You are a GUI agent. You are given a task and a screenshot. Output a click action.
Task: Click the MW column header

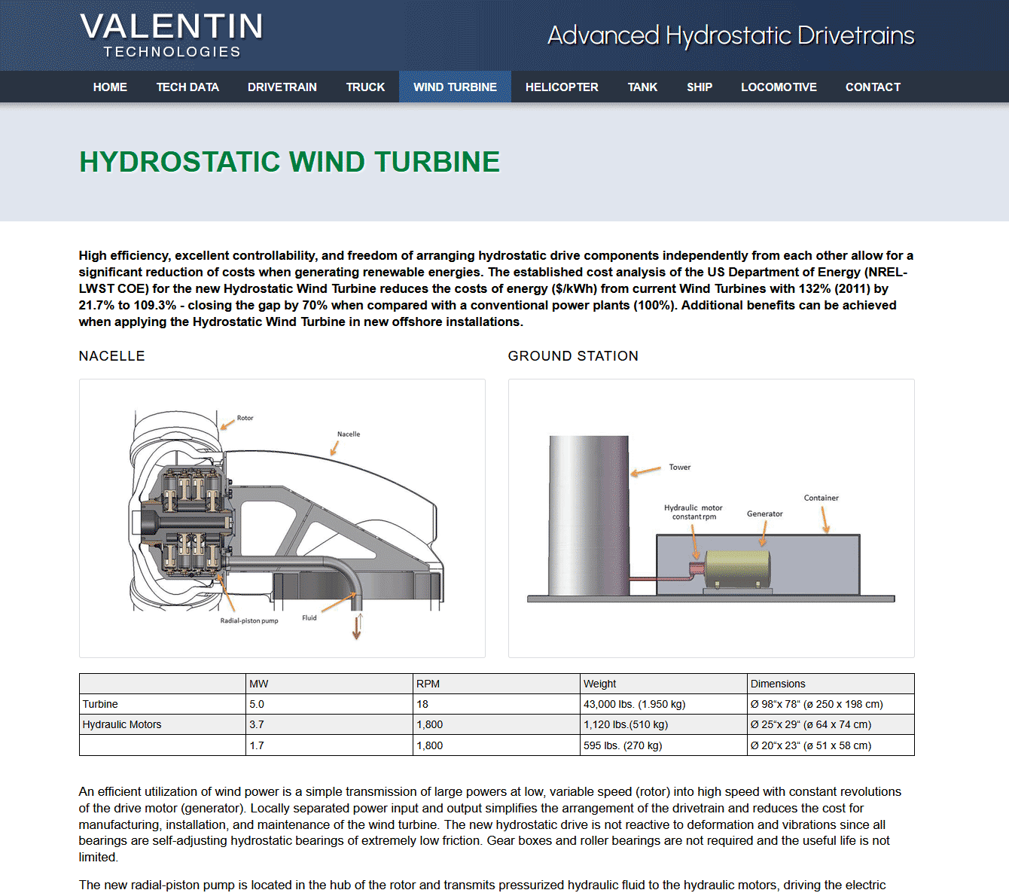330,684
